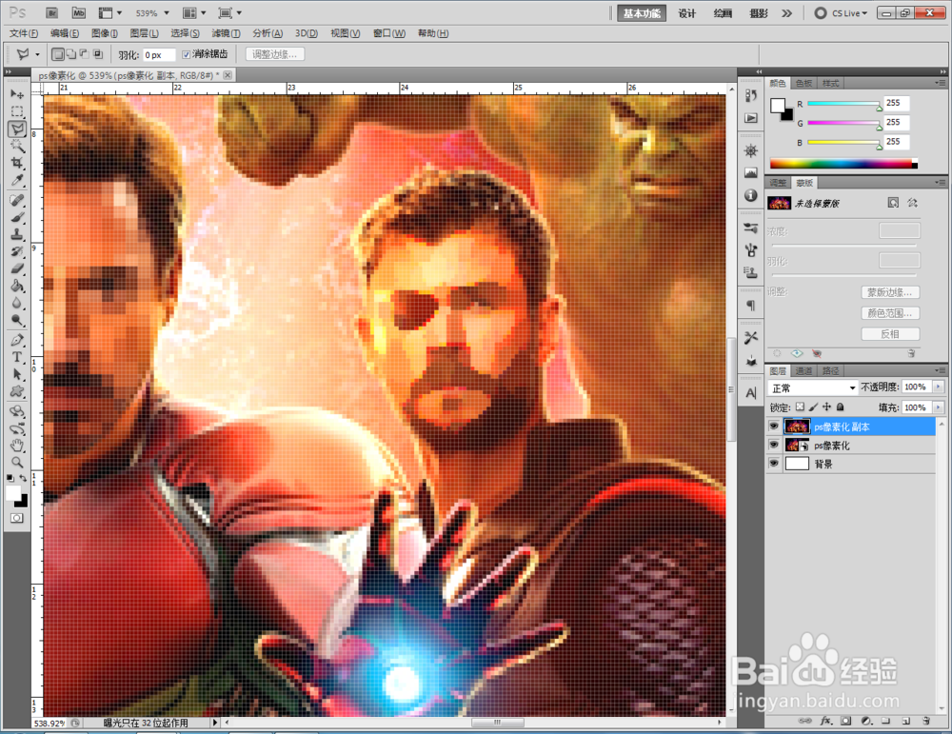Select the Type tool

click(x=17, y=357)
